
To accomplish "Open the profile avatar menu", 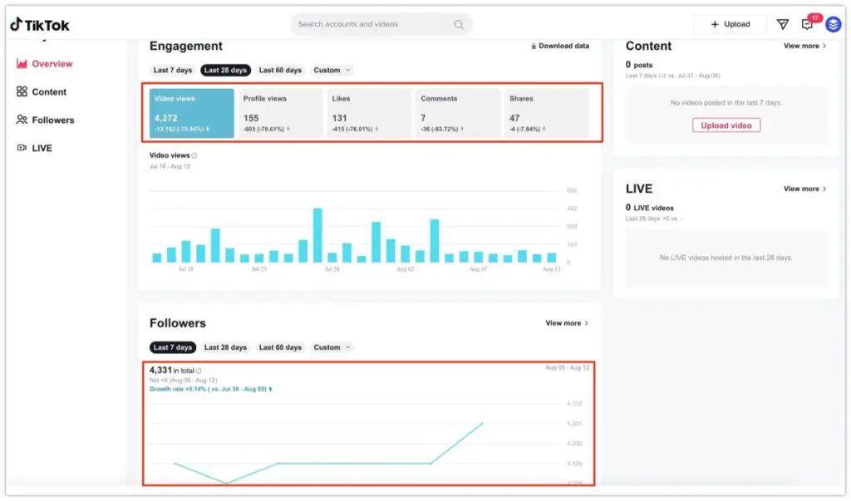I will [x=833, y=24].
